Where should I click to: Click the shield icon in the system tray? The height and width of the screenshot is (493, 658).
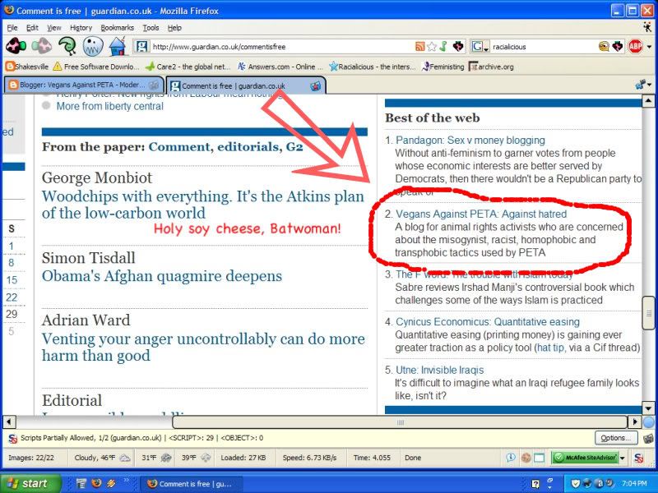(575, 483)
